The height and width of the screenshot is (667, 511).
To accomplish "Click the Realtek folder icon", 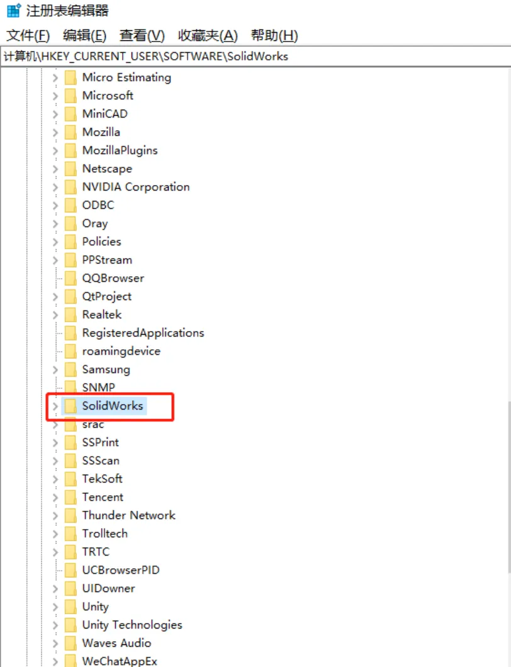I will coord(70,315).
